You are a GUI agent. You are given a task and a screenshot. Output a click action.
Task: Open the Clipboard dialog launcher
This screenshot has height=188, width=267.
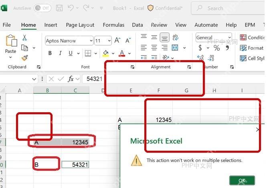[38, 67]
